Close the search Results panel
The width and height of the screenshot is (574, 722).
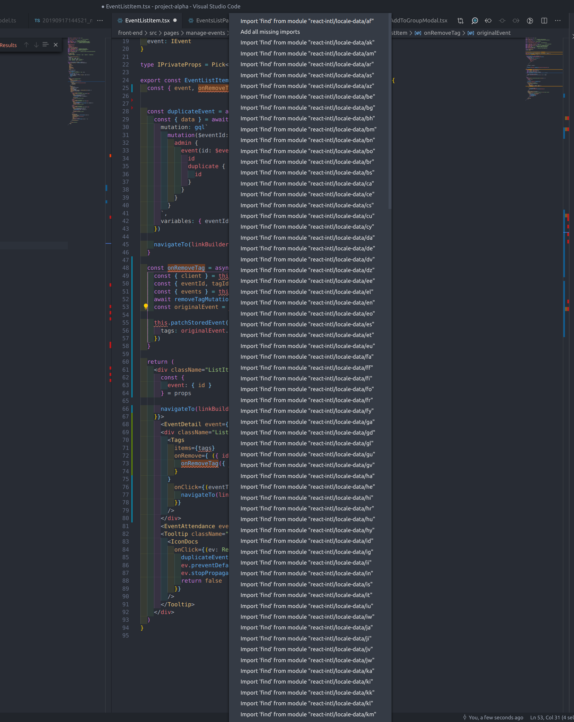pyautogui.click(x=55, y=45)
